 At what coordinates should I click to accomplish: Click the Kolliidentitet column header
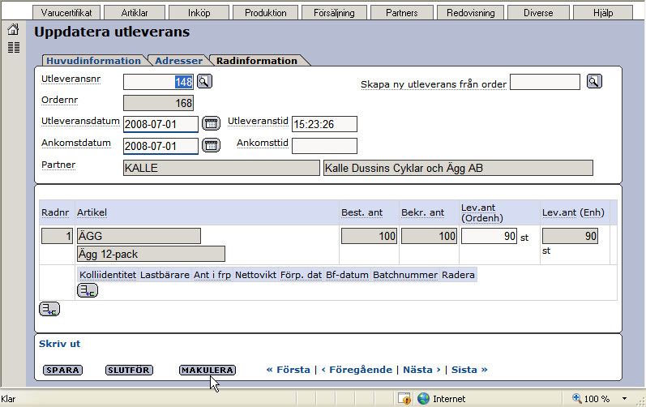[108, 275]
